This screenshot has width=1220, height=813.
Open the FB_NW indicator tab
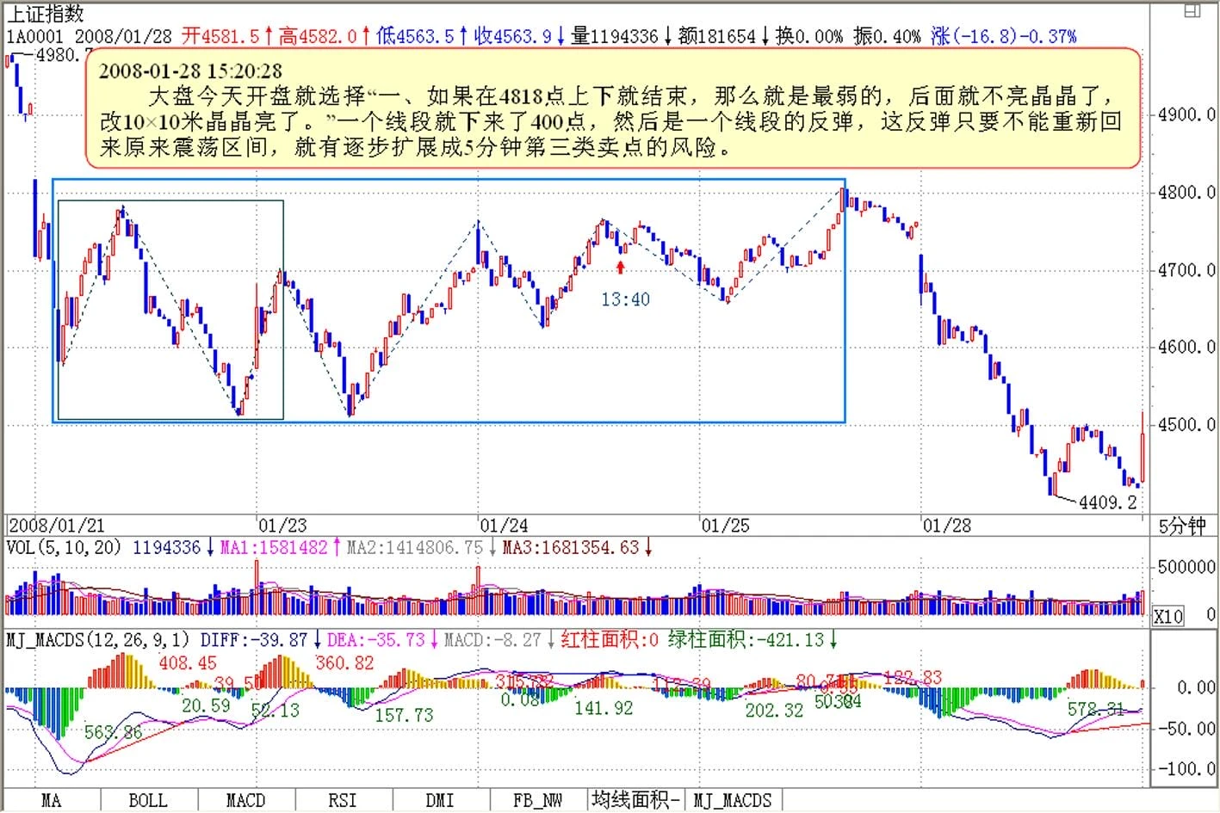[x=537, y=800]
